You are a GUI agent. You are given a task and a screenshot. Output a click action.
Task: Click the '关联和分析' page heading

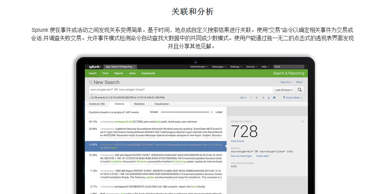[193, 12]
